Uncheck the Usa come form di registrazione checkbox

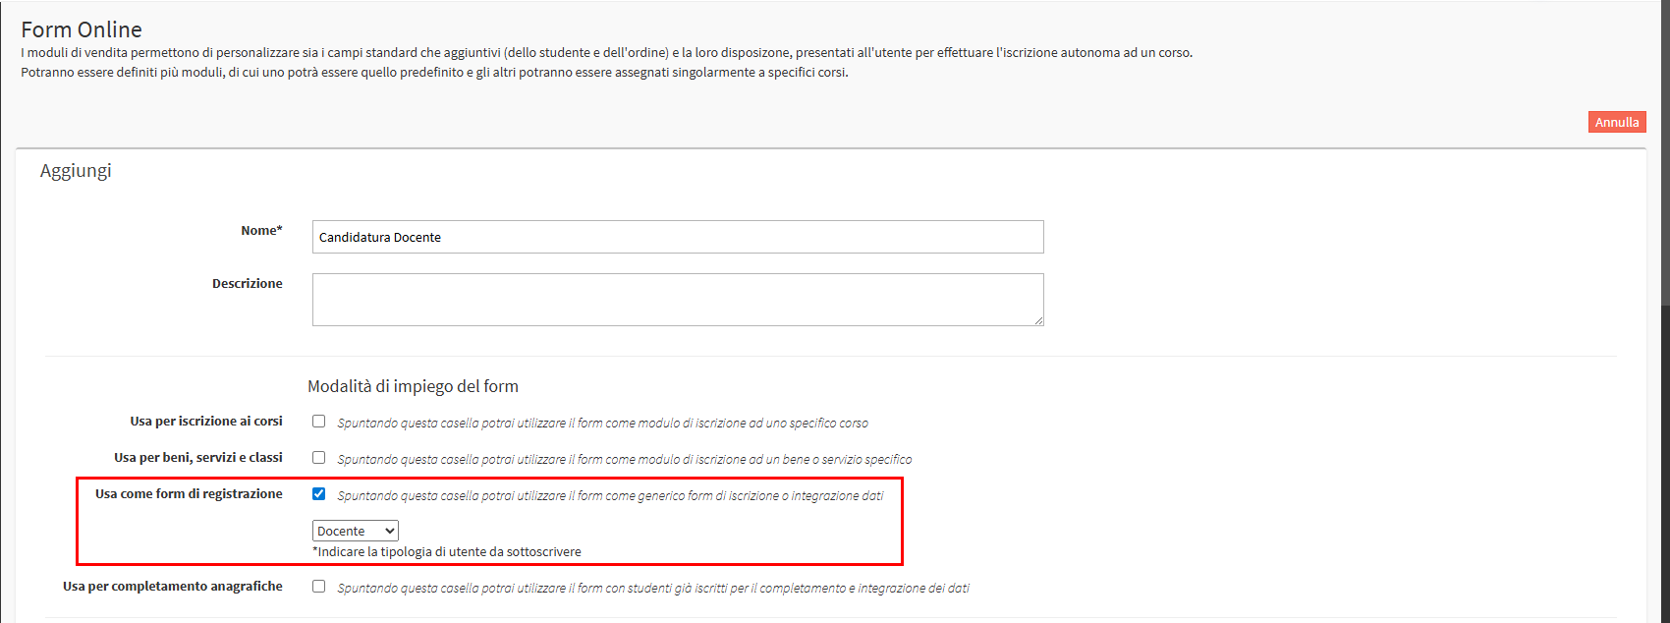click(x=319, y=494)
